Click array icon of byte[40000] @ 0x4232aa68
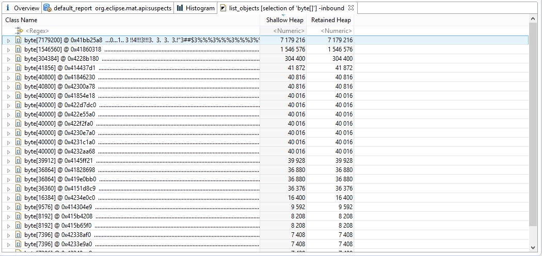 [18, 151]
